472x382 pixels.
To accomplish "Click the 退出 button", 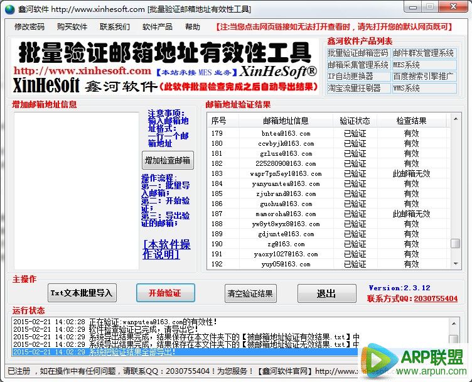I will (326, 293).
